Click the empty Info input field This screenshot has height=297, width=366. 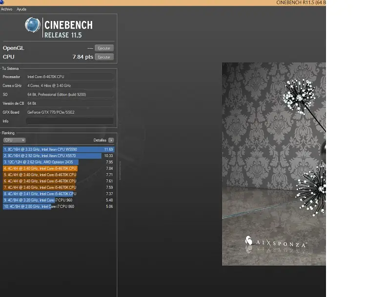coord(70,121)
